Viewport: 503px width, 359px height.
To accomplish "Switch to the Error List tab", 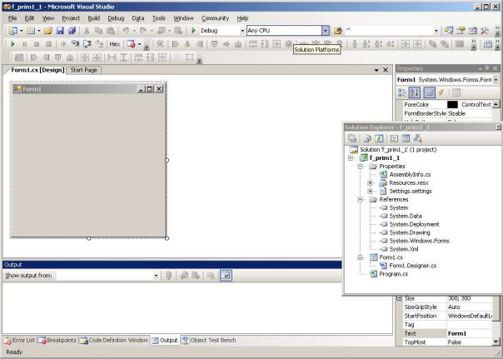I will 20,341.
